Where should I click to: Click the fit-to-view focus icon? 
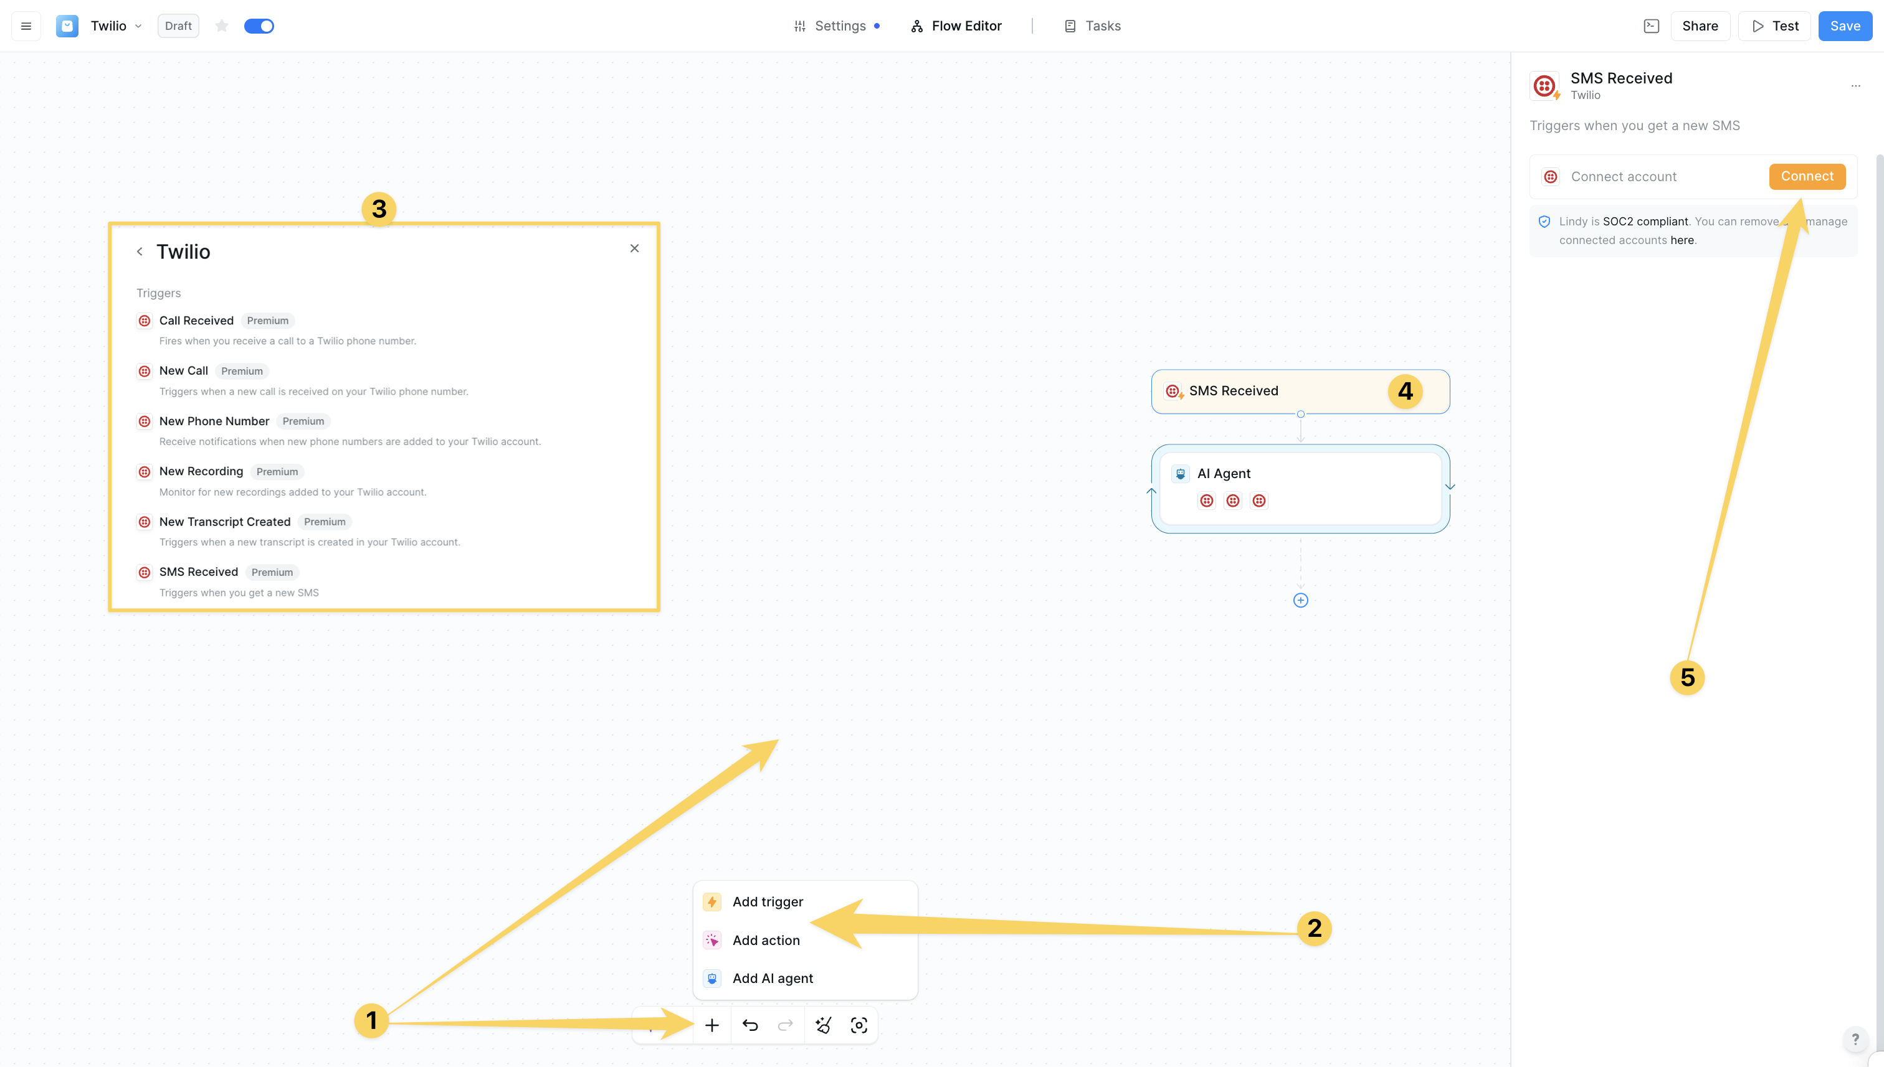click(x=859, y=1025)
